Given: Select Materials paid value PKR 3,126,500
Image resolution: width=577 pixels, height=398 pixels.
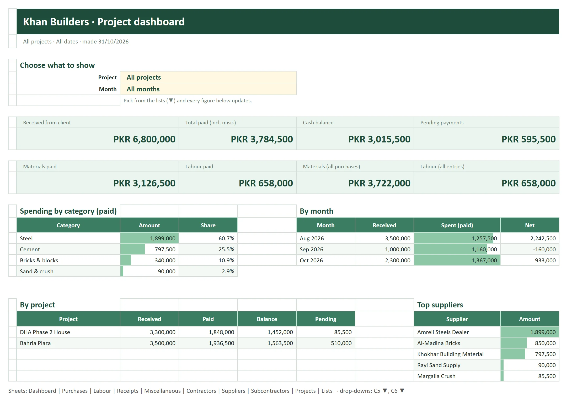Looking at the screenshot, I should (98, 183).
